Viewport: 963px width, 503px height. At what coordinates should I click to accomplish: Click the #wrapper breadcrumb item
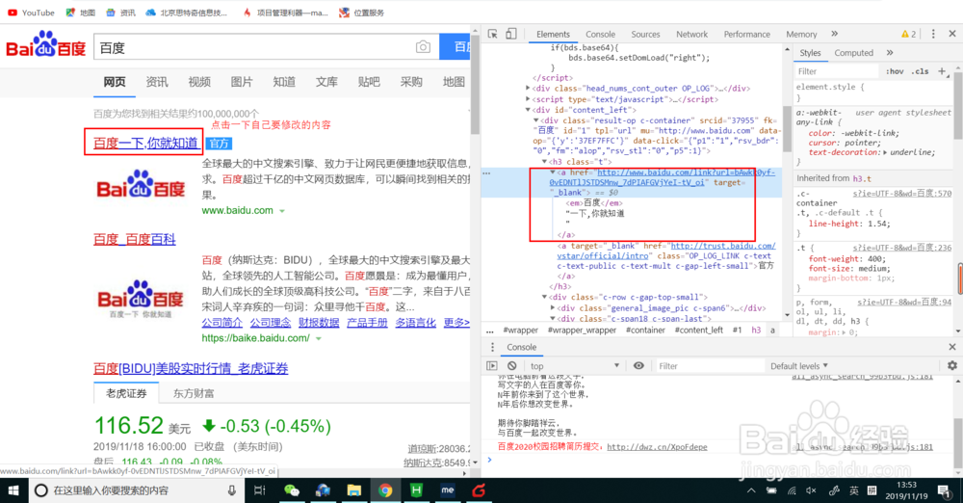[x=520, y=331]
